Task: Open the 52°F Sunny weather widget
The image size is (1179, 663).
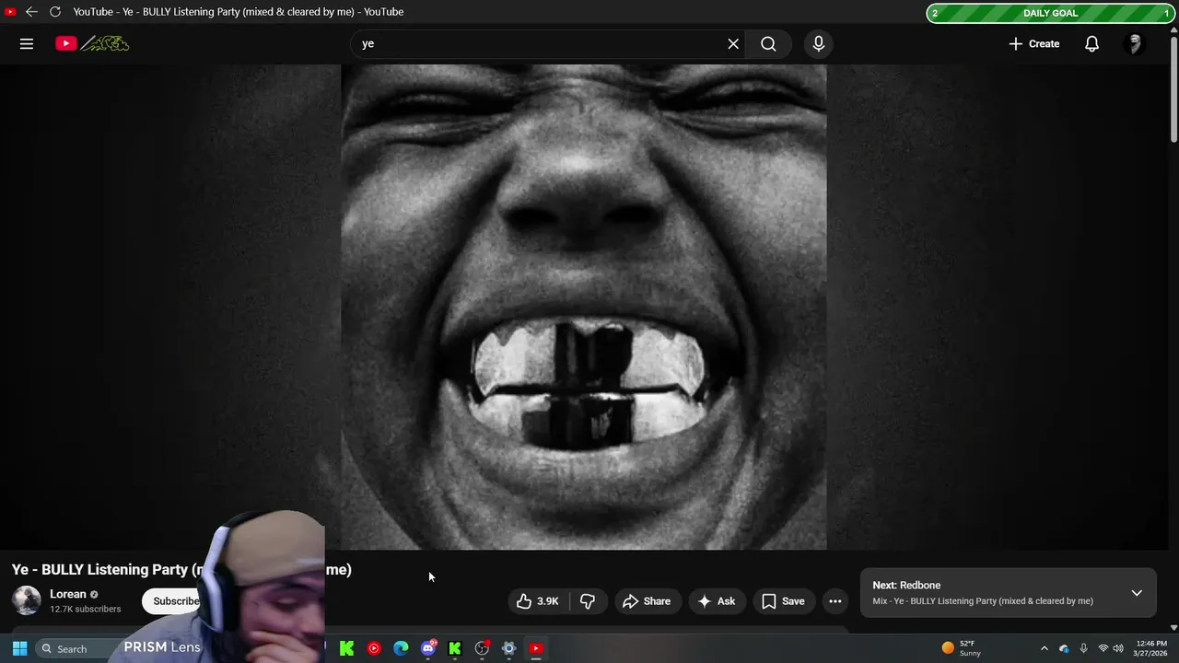Action: click(x=962, y=648)
